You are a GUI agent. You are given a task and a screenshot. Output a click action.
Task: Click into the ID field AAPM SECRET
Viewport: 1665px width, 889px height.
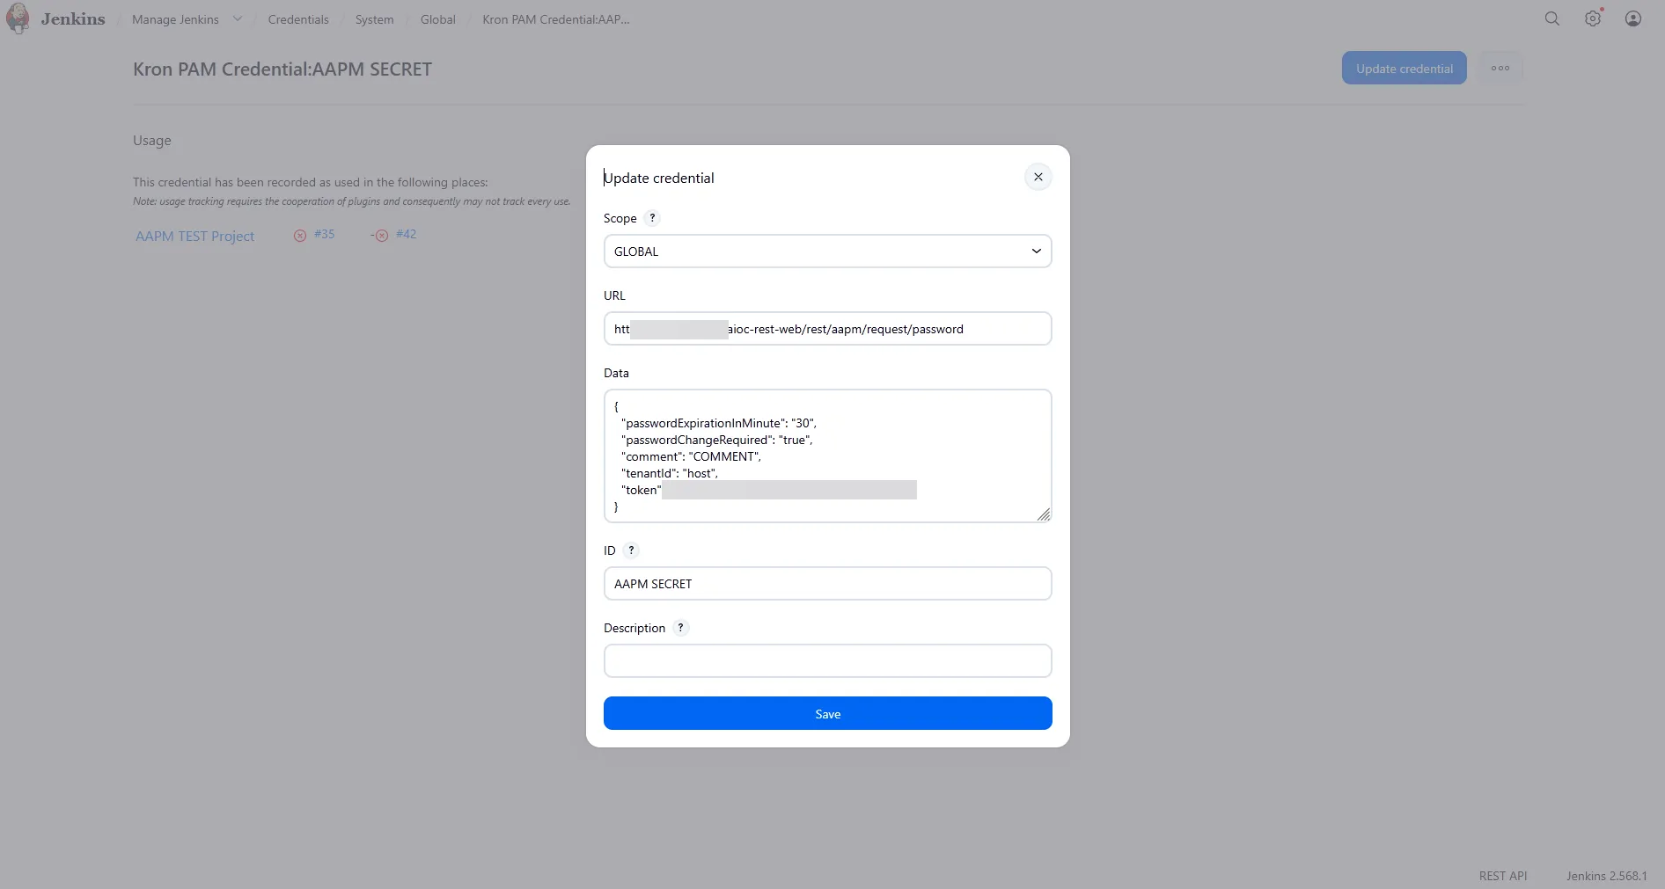point(828,584)
